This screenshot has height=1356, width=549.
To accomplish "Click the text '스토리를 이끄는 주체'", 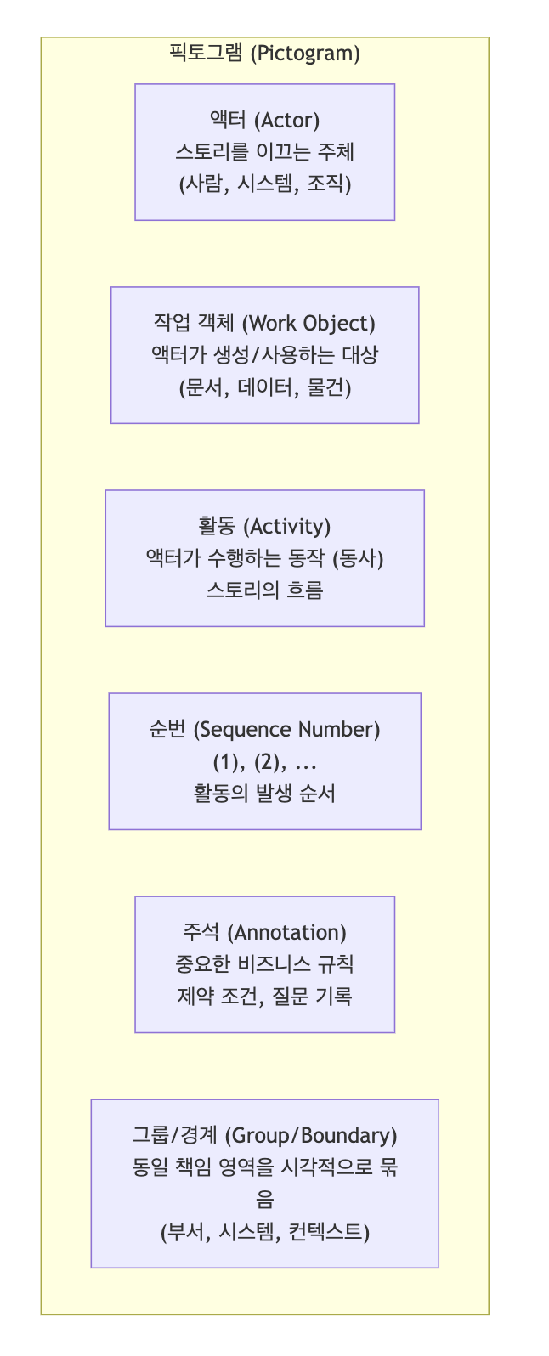I will pos(264,152).
